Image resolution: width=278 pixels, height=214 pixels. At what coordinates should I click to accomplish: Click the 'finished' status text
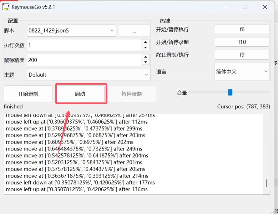tap(13, 107)
